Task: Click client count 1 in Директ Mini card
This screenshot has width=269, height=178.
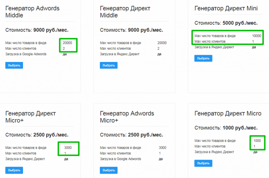Action: pos(253,42)
